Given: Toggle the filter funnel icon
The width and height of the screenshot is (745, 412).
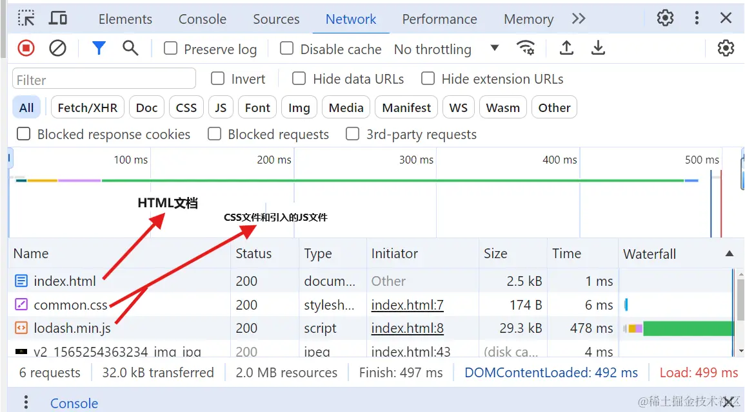Looking at the screenshot, I should coord(99,48).
